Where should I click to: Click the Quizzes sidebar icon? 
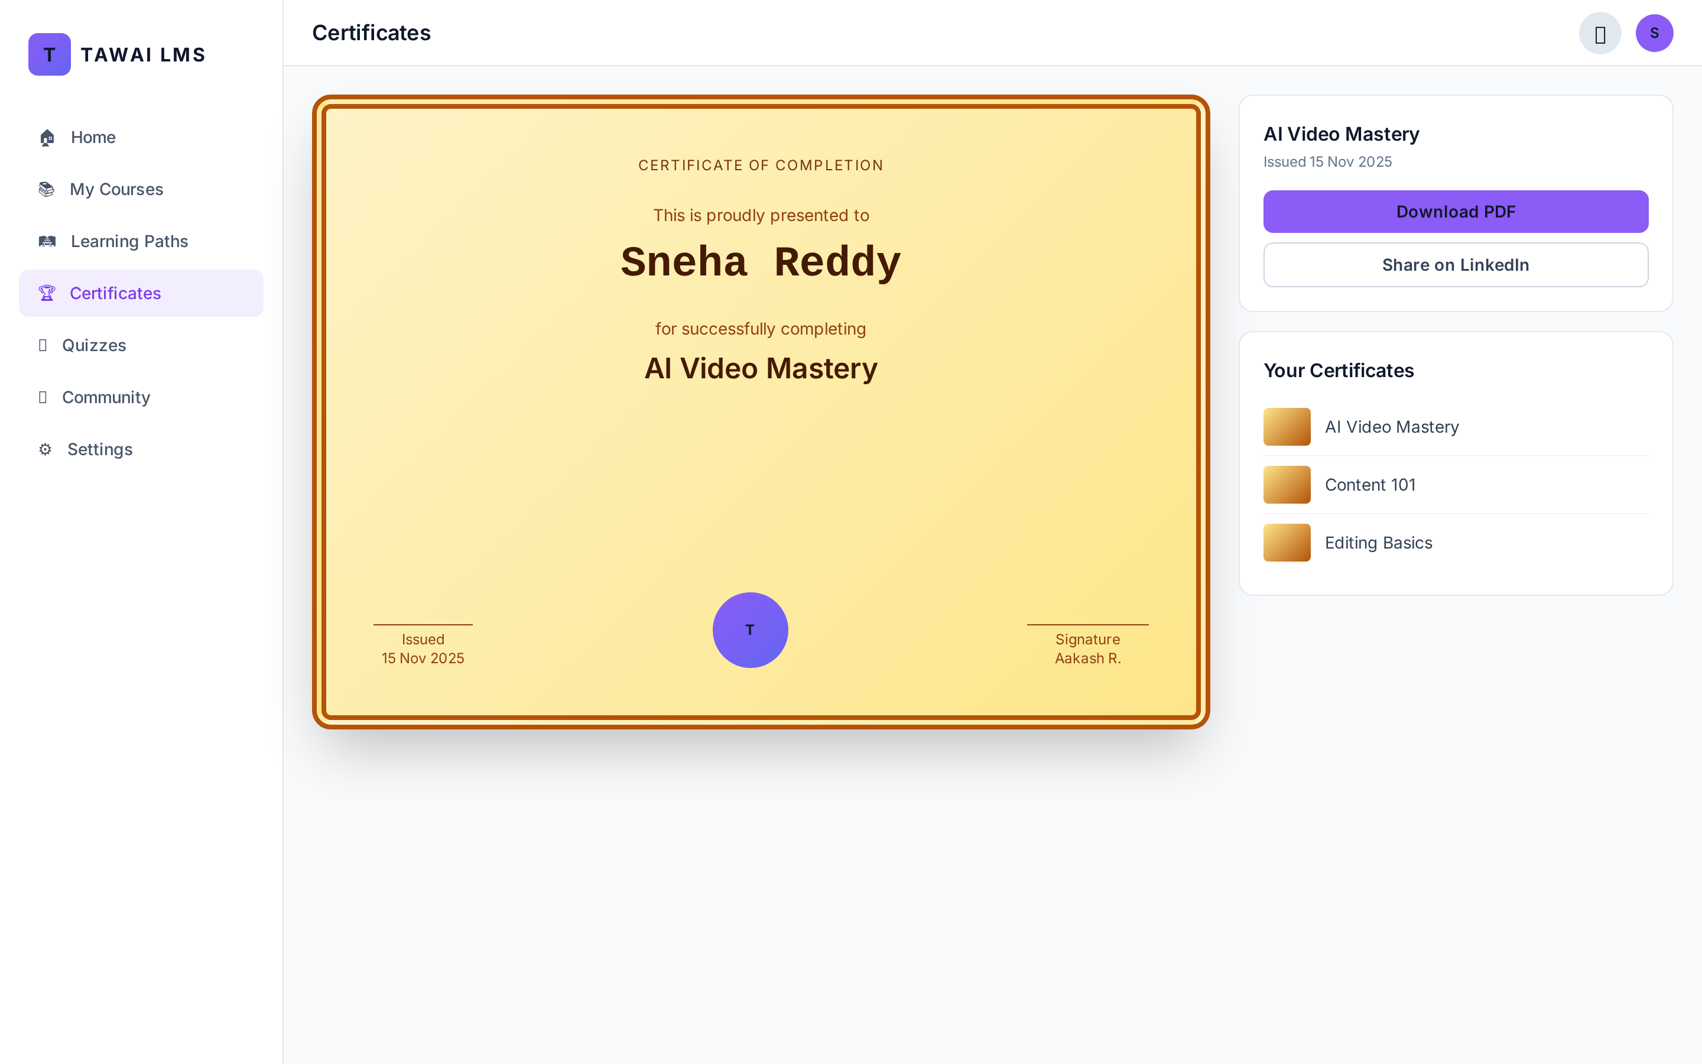[43, 345]
